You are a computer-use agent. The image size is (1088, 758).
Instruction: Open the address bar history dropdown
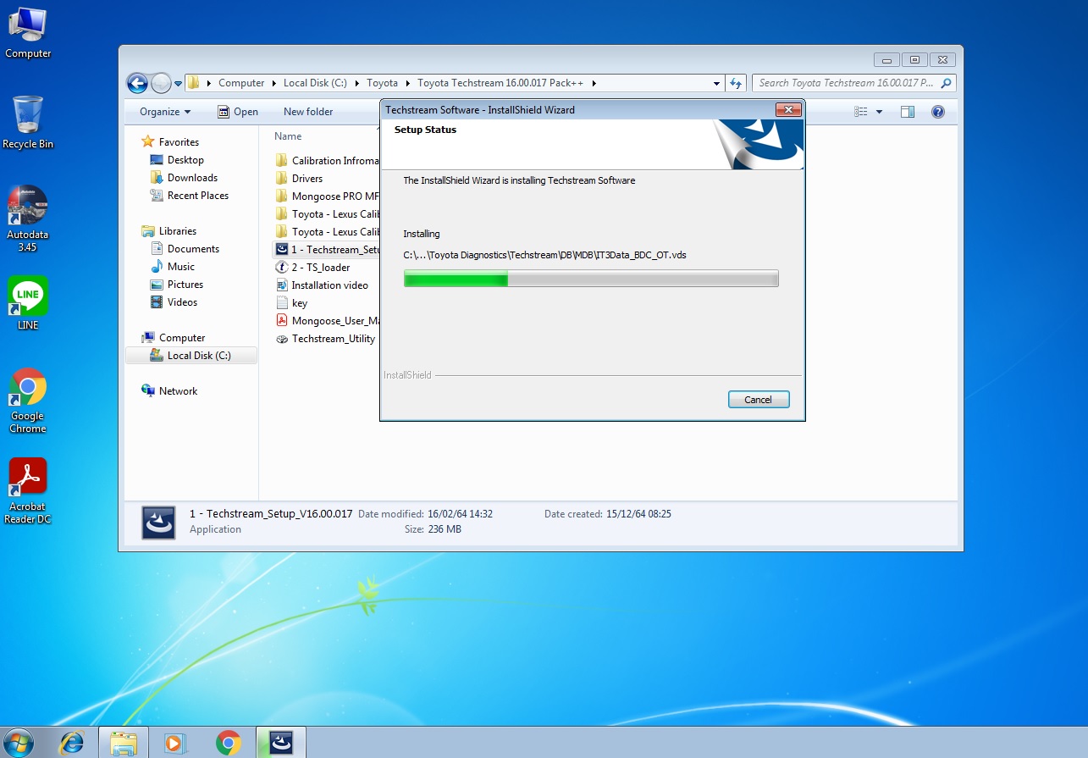coord(716,83)
